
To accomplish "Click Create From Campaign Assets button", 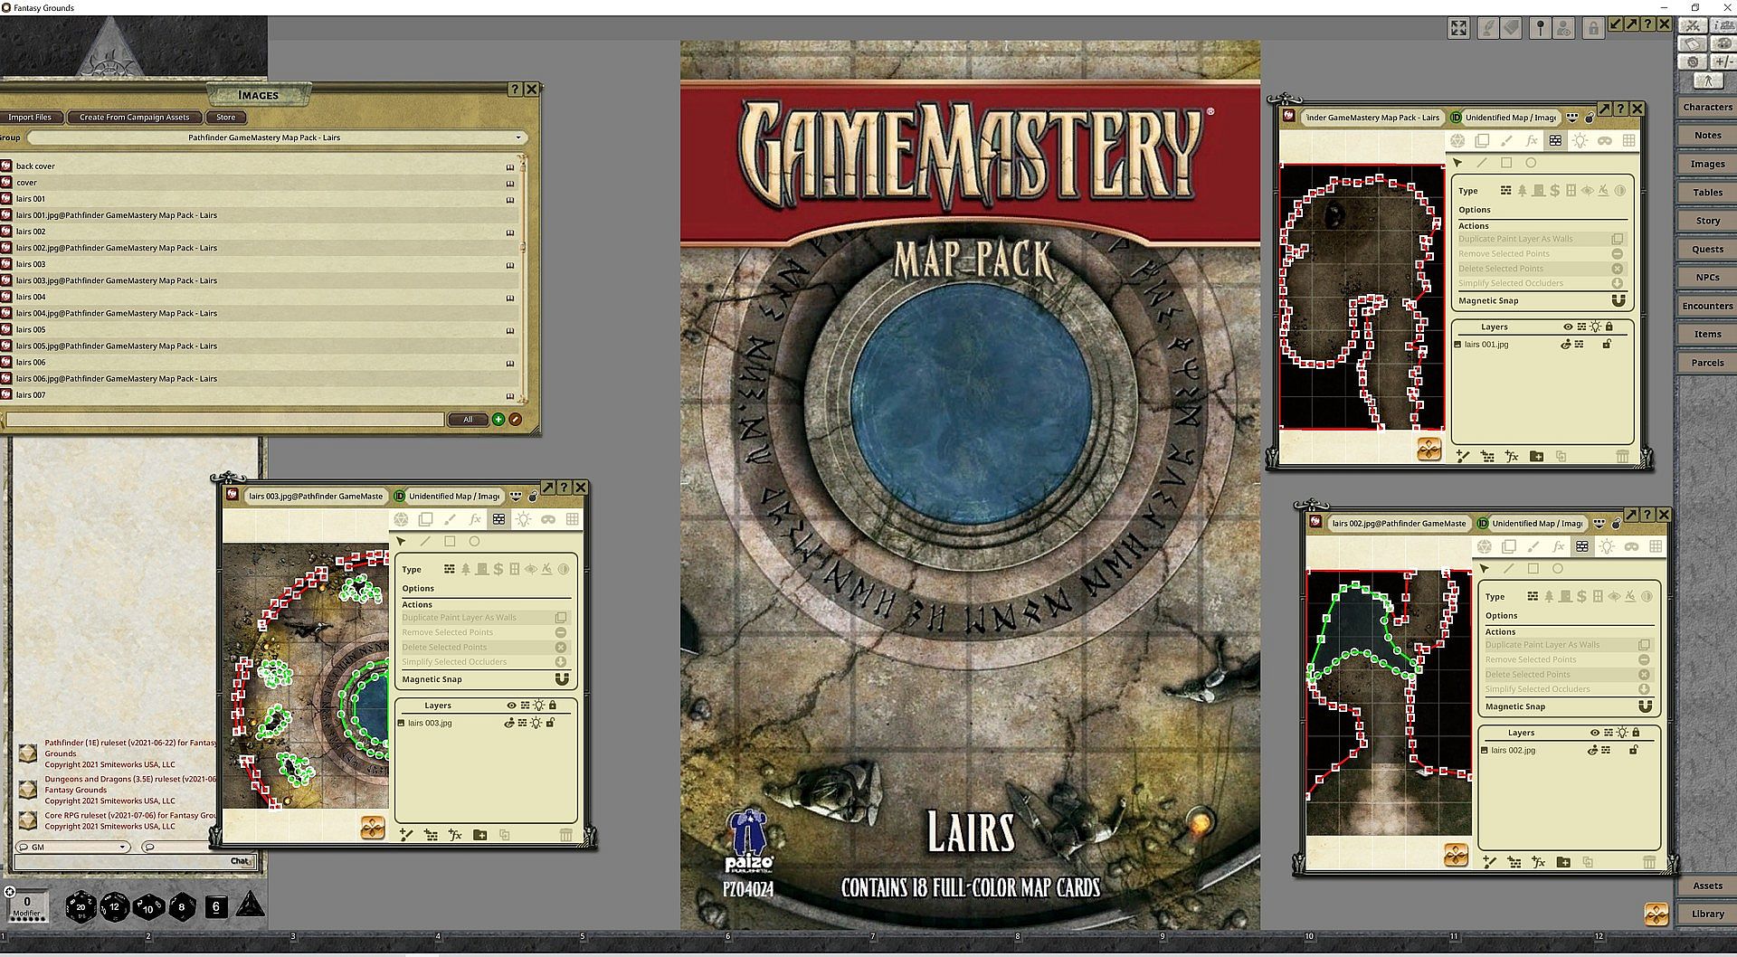I will [135, 117].
